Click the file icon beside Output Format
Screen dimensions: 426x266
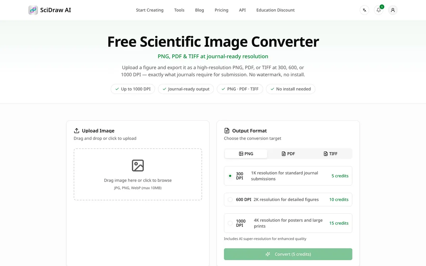point(227,131)
